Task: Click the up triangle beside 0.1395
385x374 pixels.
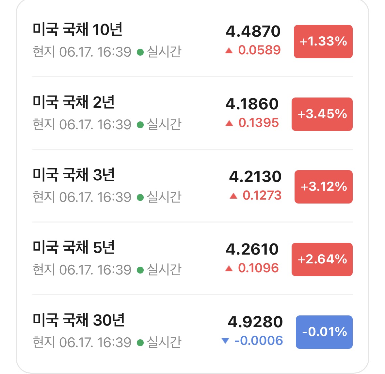Action: coord(229,123)
